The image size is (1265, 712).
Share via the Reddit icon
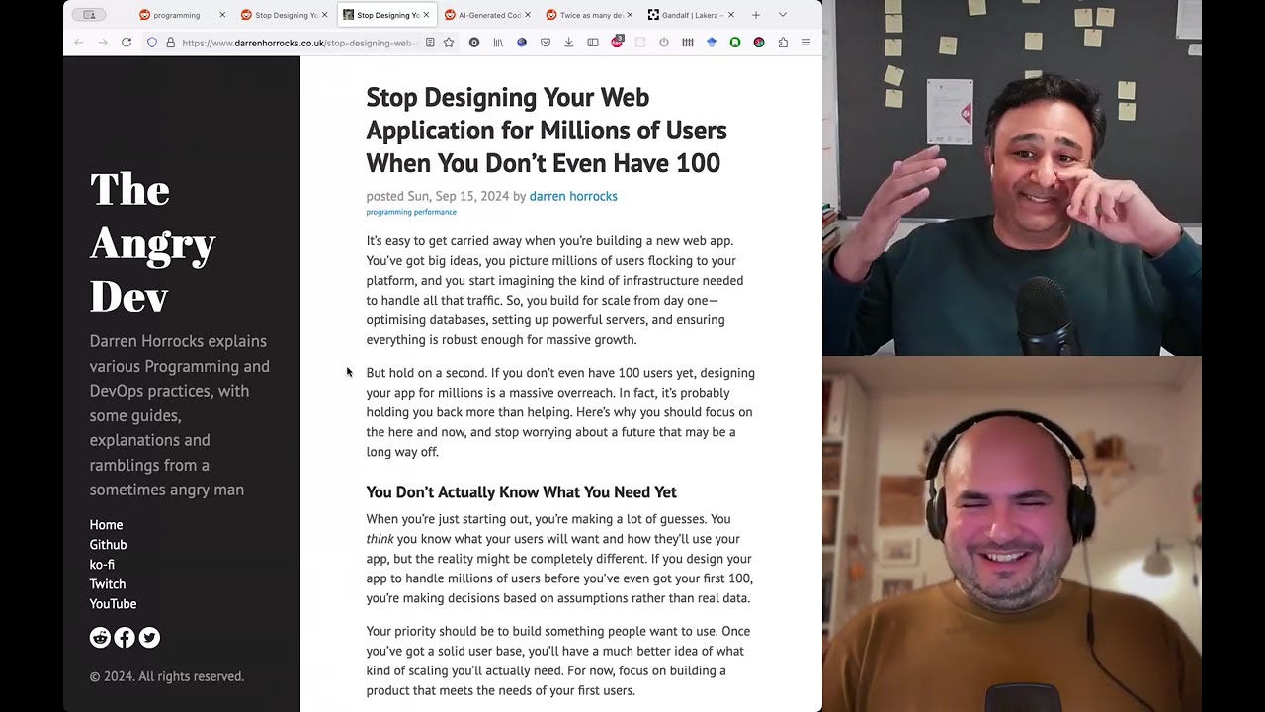100,638
